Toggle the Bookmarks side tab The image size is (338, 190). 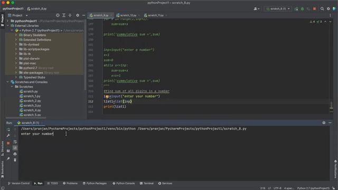point(2,169)
